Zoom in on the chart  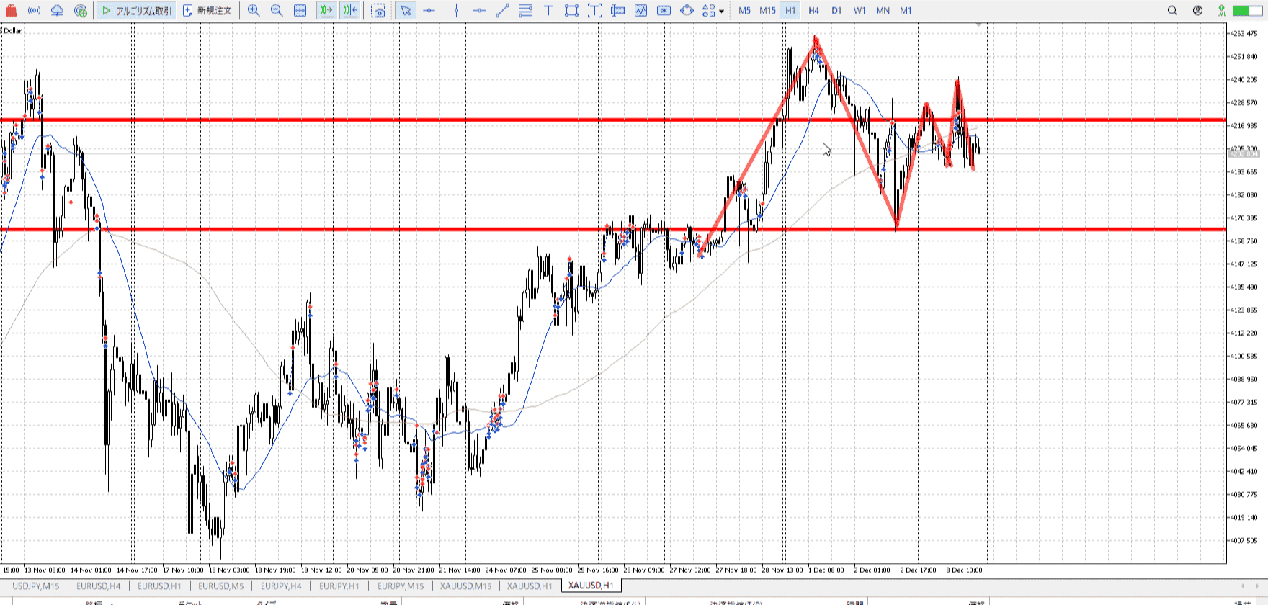[254, 11]
